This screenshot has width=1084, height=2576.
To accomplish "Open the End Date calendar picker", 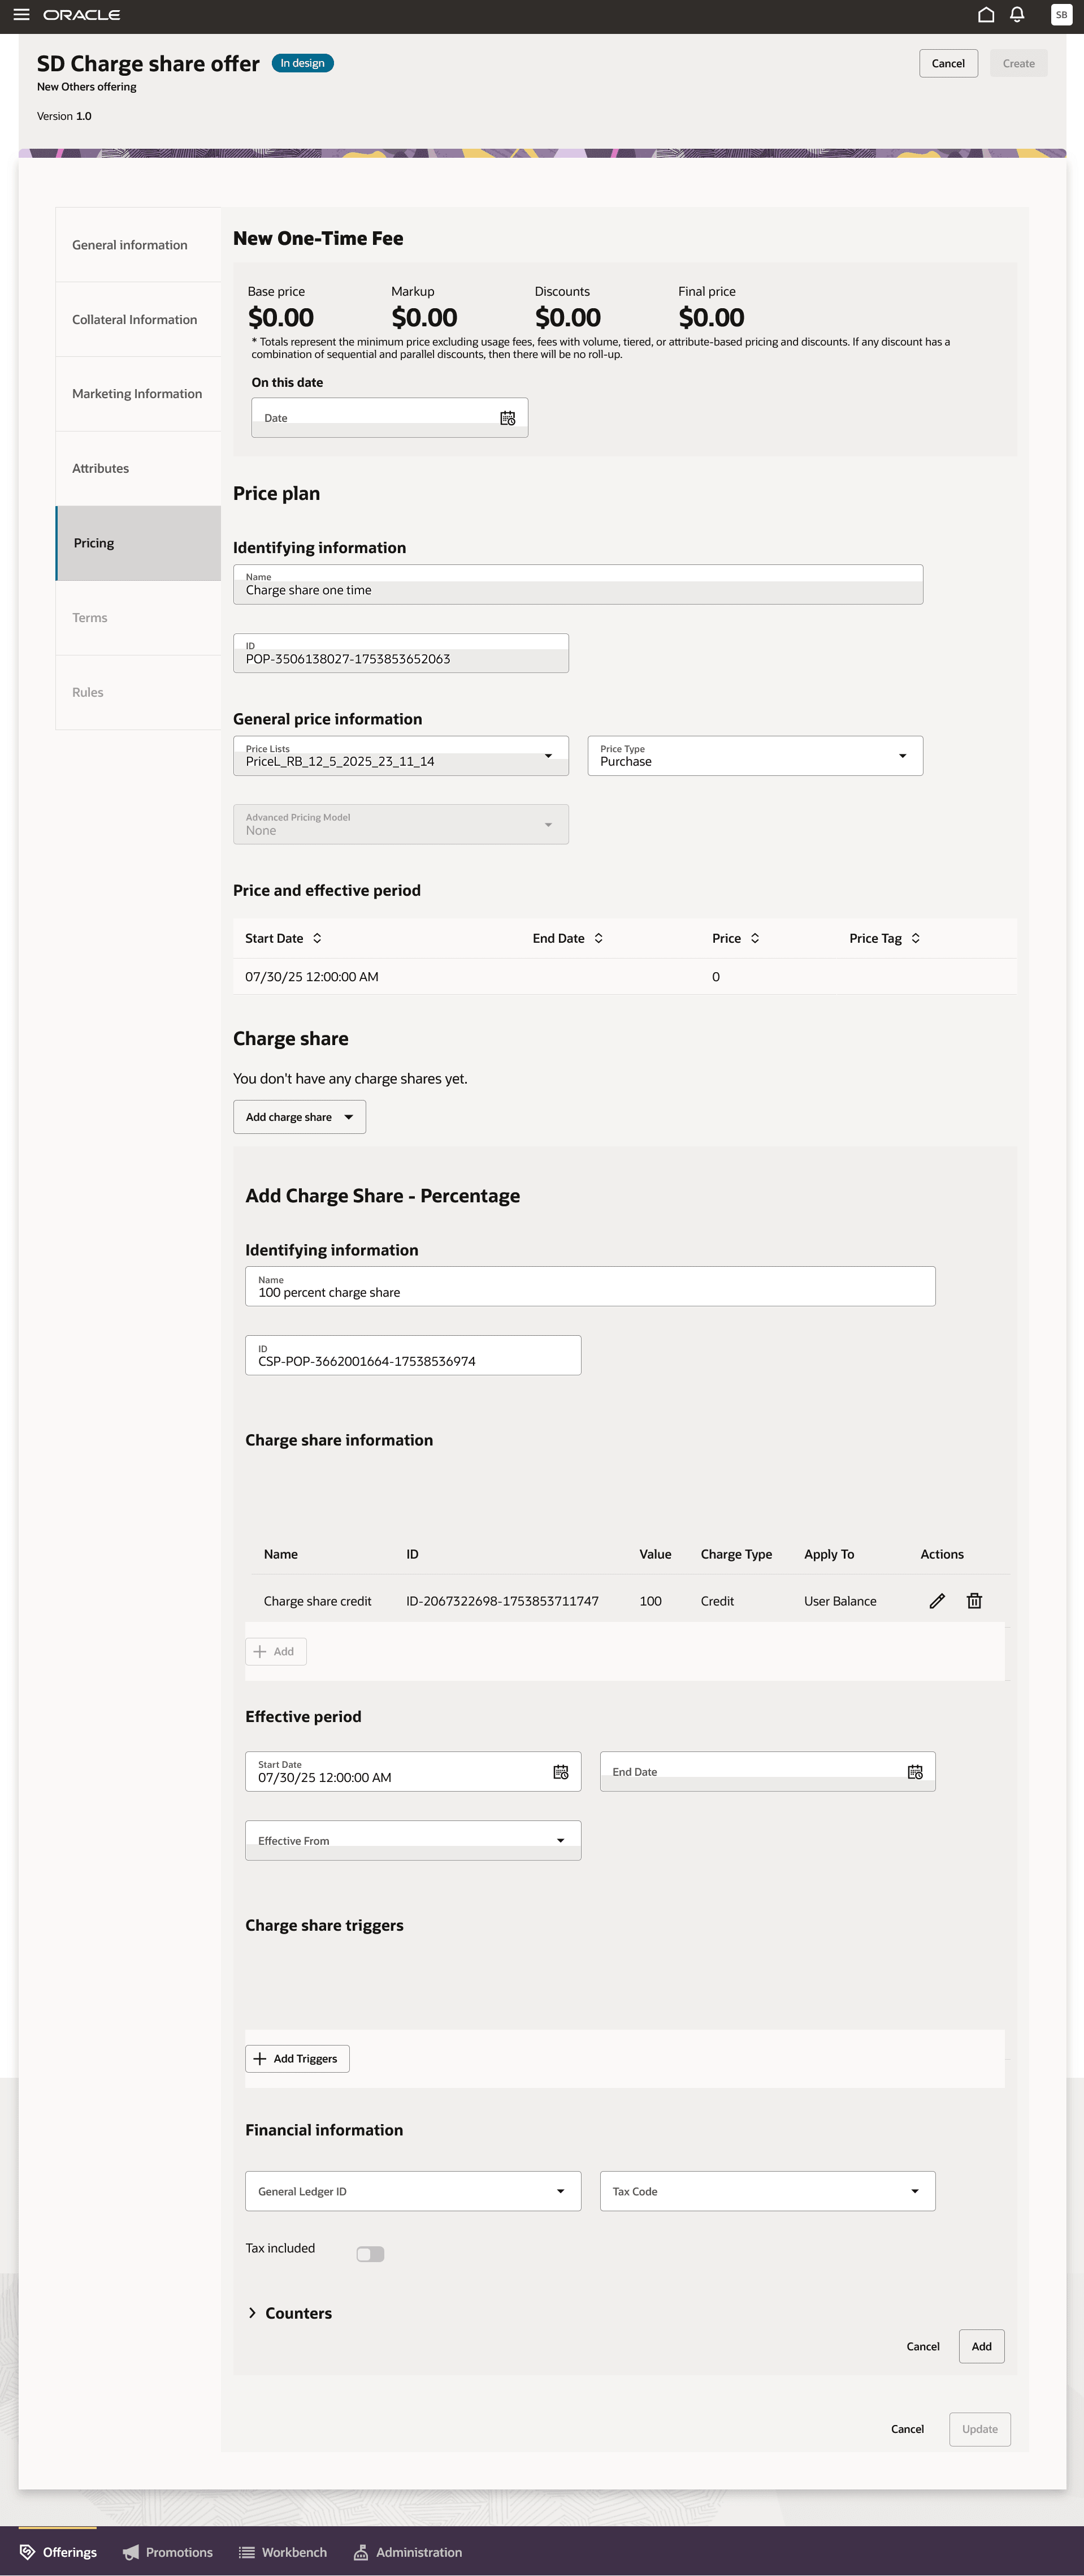I will (914, 1772).
